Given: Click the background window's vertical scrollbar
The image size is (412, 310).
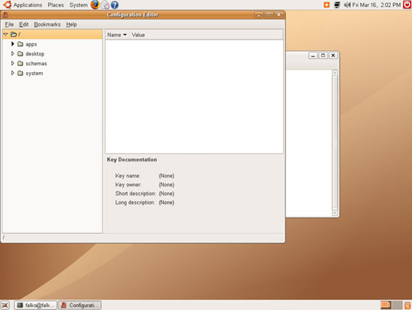Looking at the screenshot, I should pos(335,143).
